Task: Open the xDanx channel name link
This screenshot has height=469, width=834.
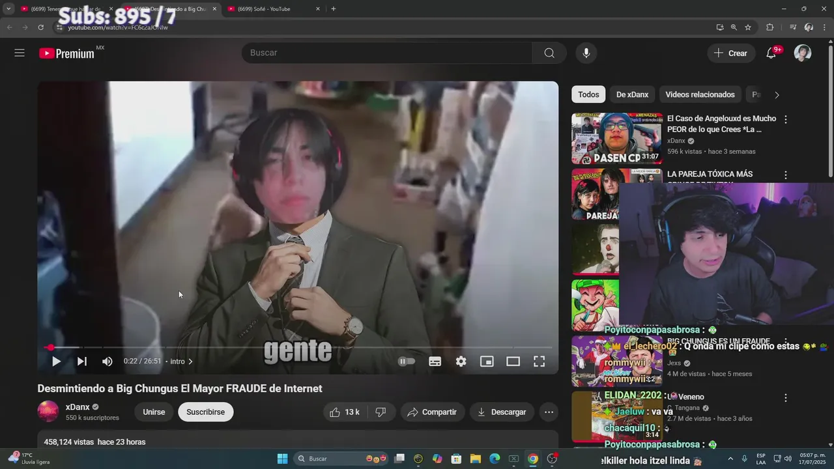Action: point(78,407)
